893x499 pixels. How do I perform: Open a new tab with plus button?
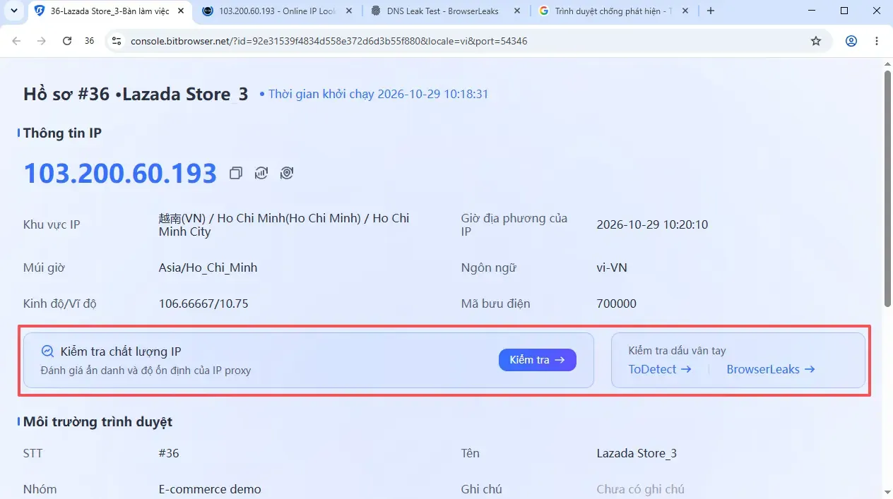(711, 11)
